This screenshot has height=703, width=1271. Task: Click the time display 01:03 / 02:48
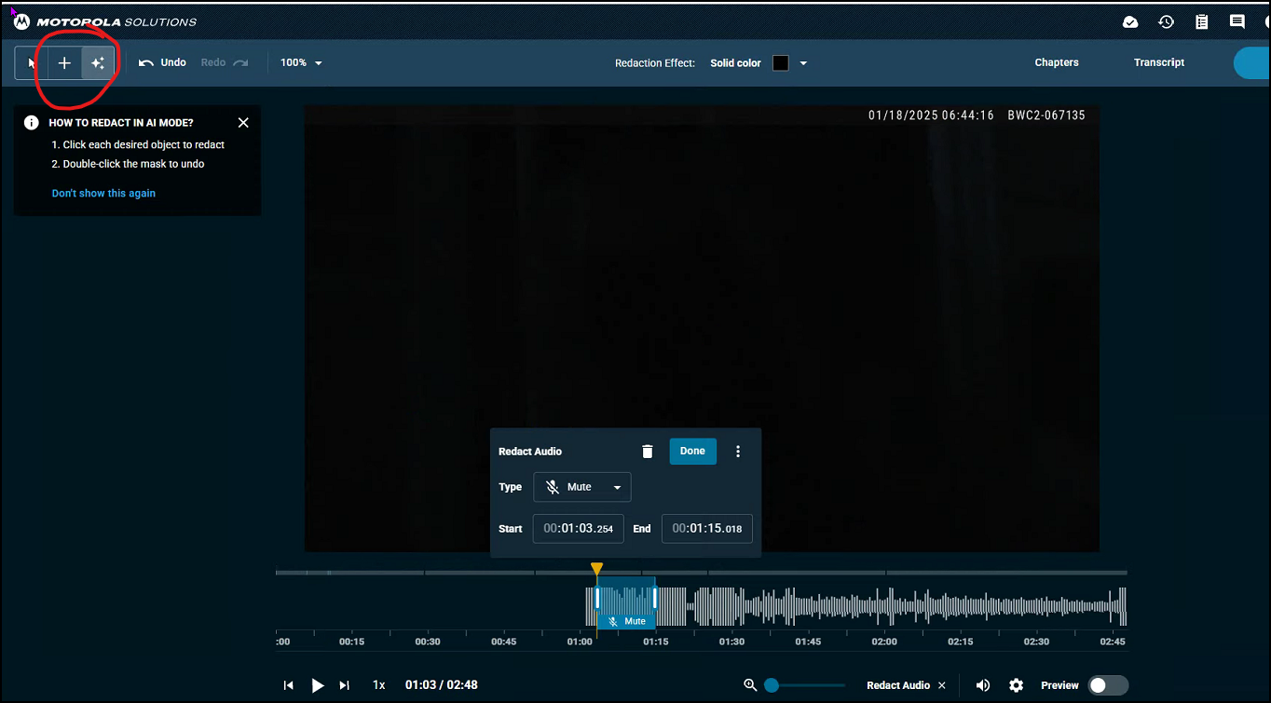[x=442, y=685]
